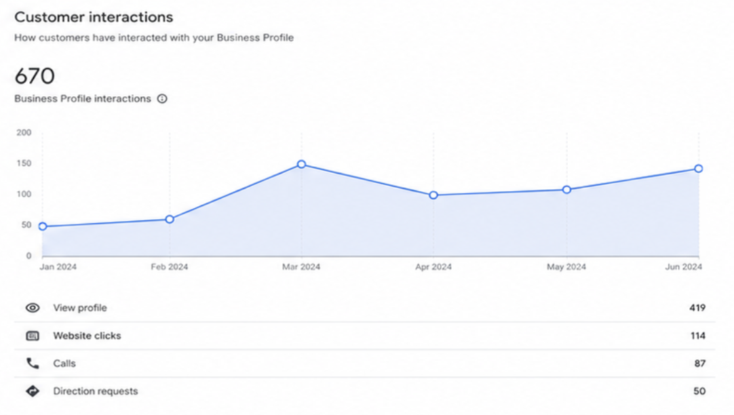Open the Website clicks row label
The image size is (734, 415).
tap(87, 336)
